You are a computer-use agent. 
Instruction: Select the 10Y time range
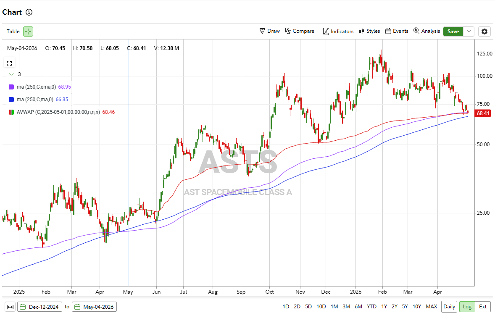(417, 307)
